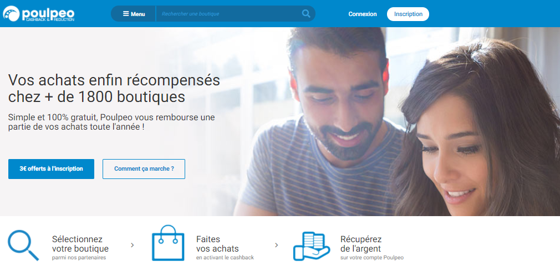The image size is (560, 266).
Task: Open the hamburger Menu icon
Action: point(126,14)
